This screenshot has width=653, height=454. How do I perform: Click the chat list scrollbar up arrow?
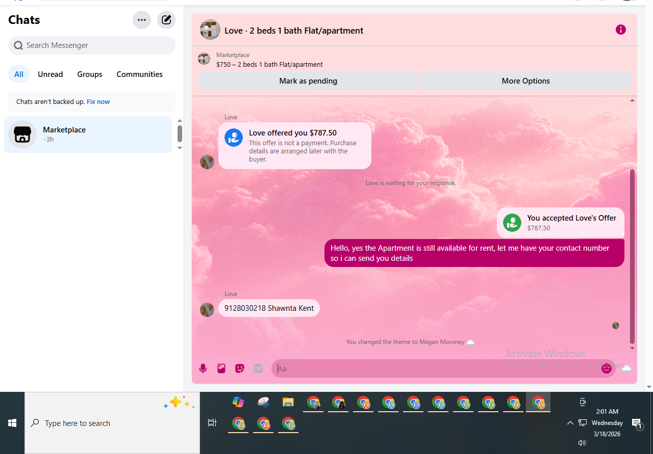tap(180, 121)
